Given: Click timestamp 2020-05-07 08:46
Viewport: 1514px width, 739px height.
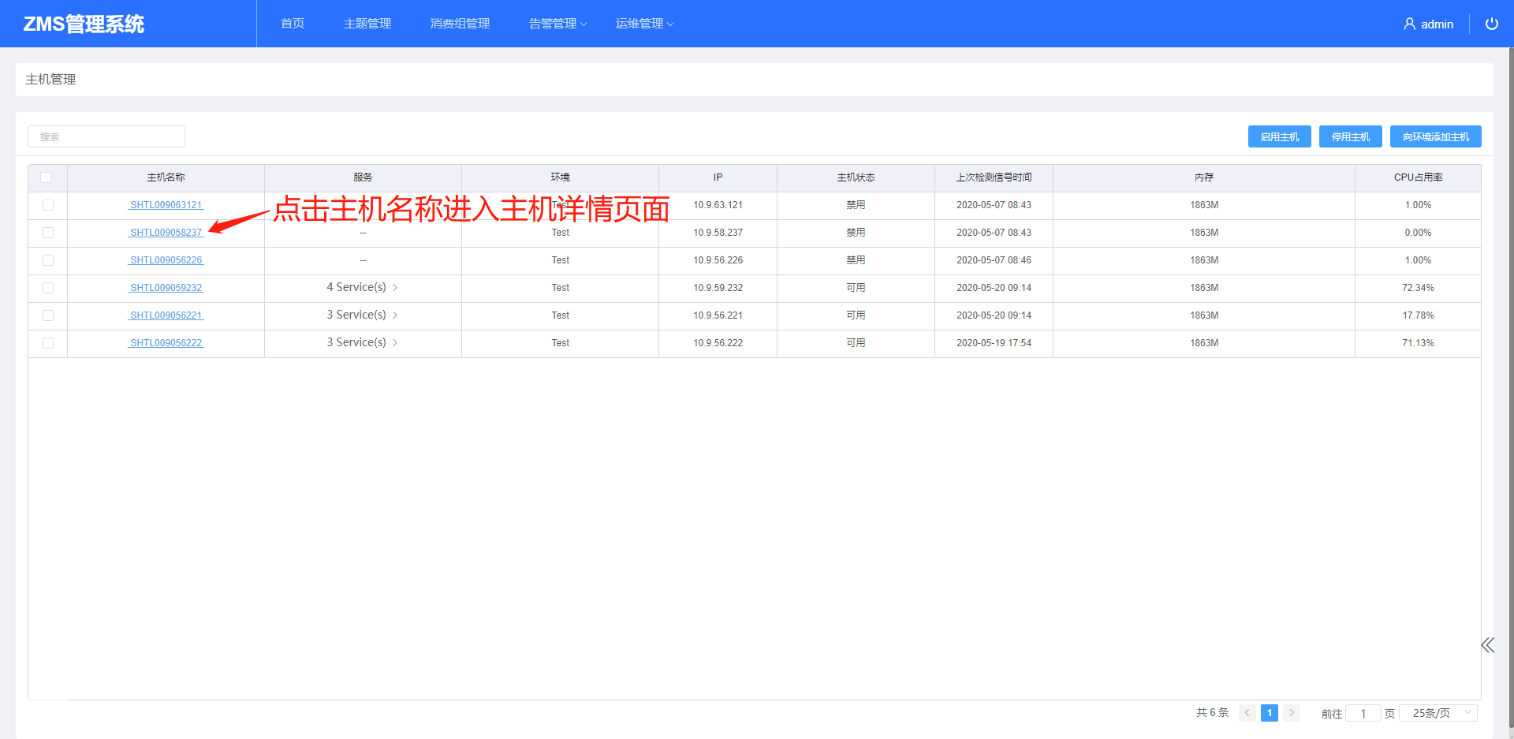Looking at the screenshot, I should coord(994,260).
